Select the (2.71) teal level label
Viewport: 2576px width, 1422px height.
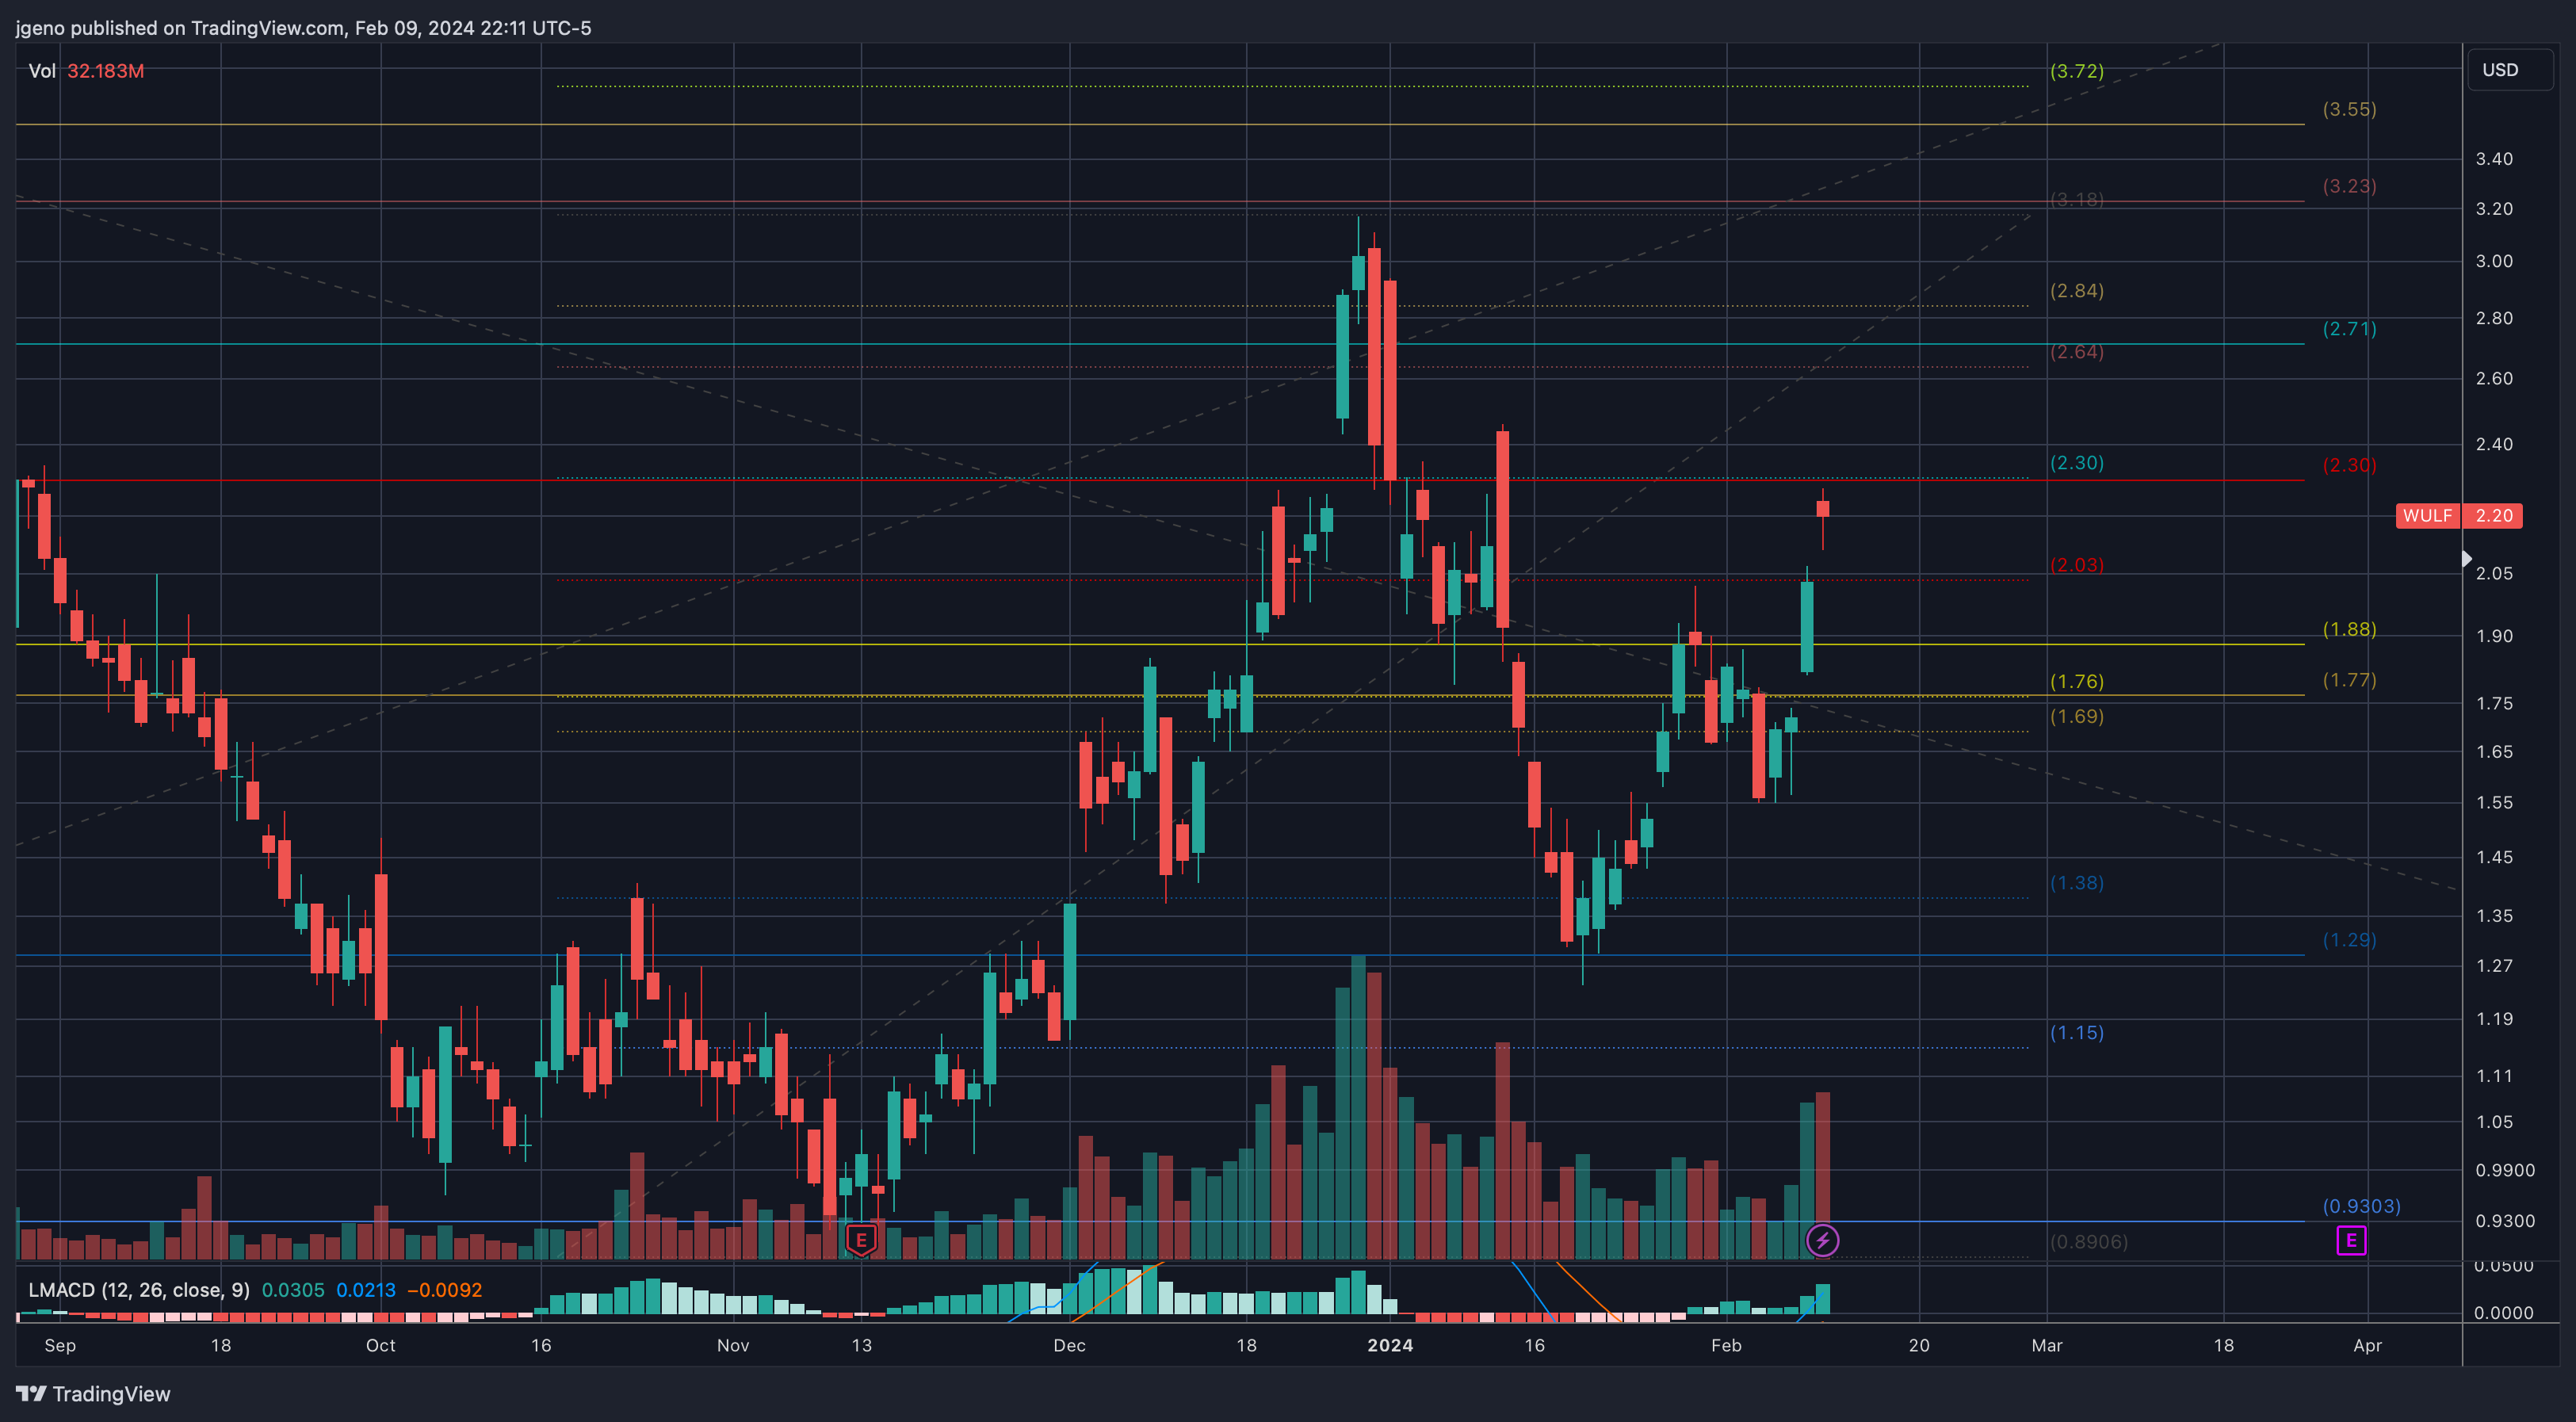2349,329
